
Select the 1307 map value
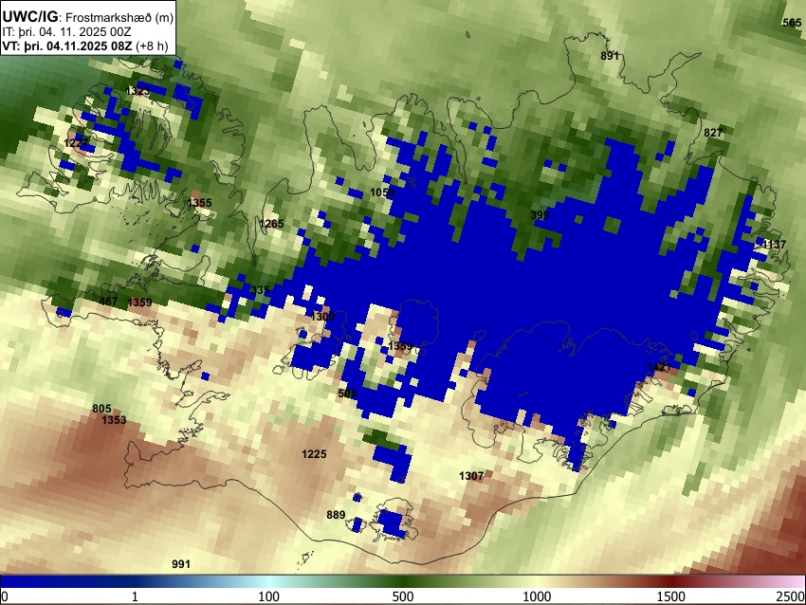pyautogui.click(x=471, y=476)
